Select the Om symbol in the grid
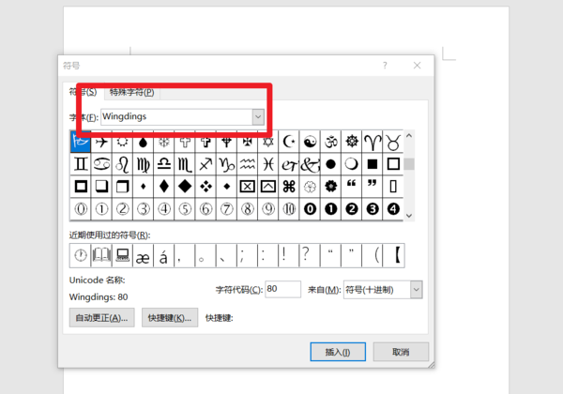563x394 pixels. (330, 142)
